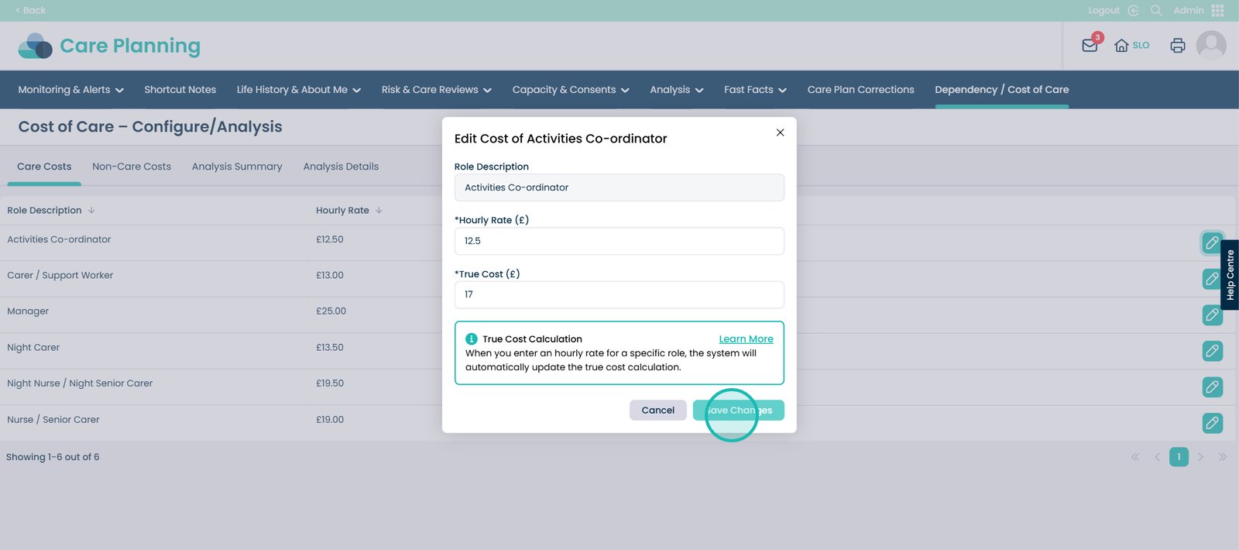Open the user profile avatar
Viewport: 1239px width, 550px height.
pyautogui.click(x=1210, y=46)
